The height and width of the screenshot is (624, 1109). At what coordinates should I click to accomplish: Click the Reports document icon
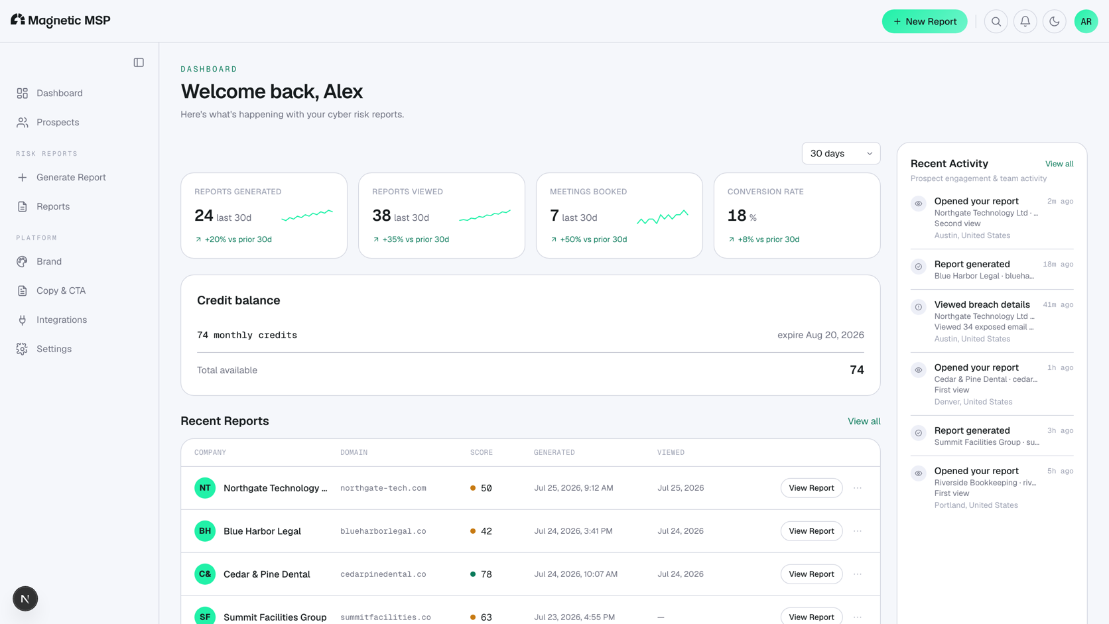click(23, 206)
